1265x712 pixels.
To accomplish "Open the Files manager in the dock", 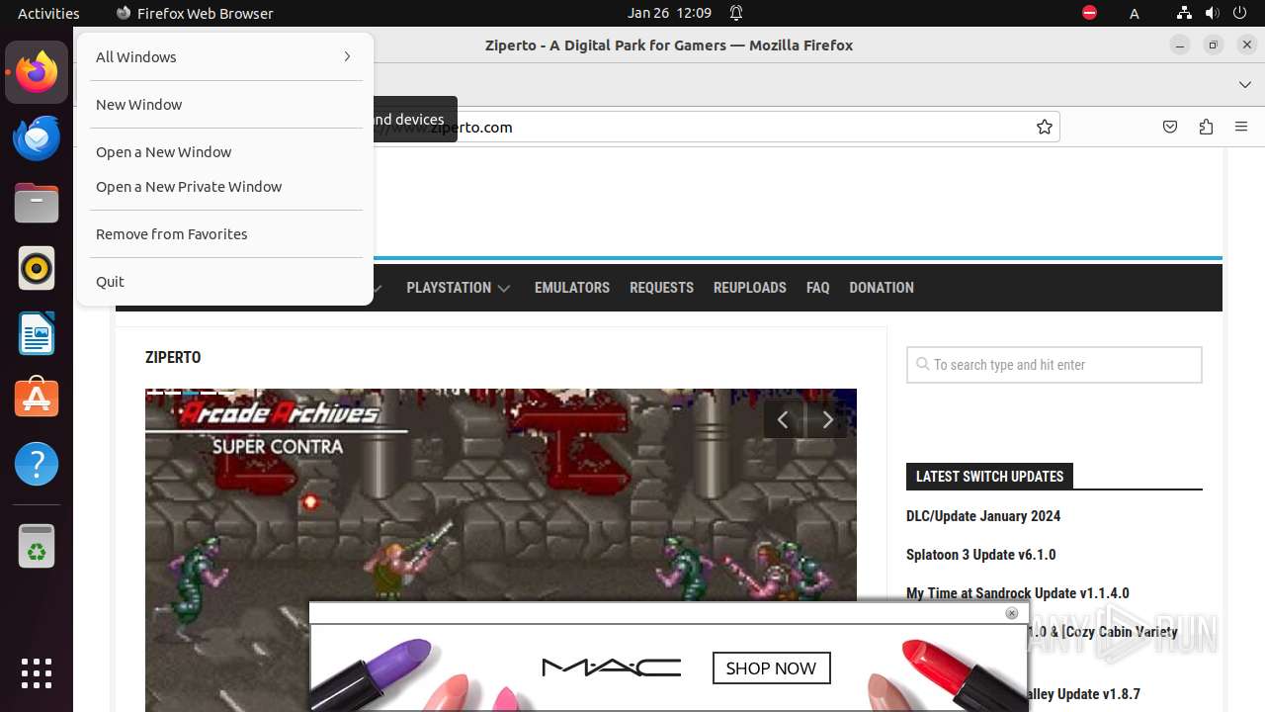I will pyautogui.click(x=37, y=203).
